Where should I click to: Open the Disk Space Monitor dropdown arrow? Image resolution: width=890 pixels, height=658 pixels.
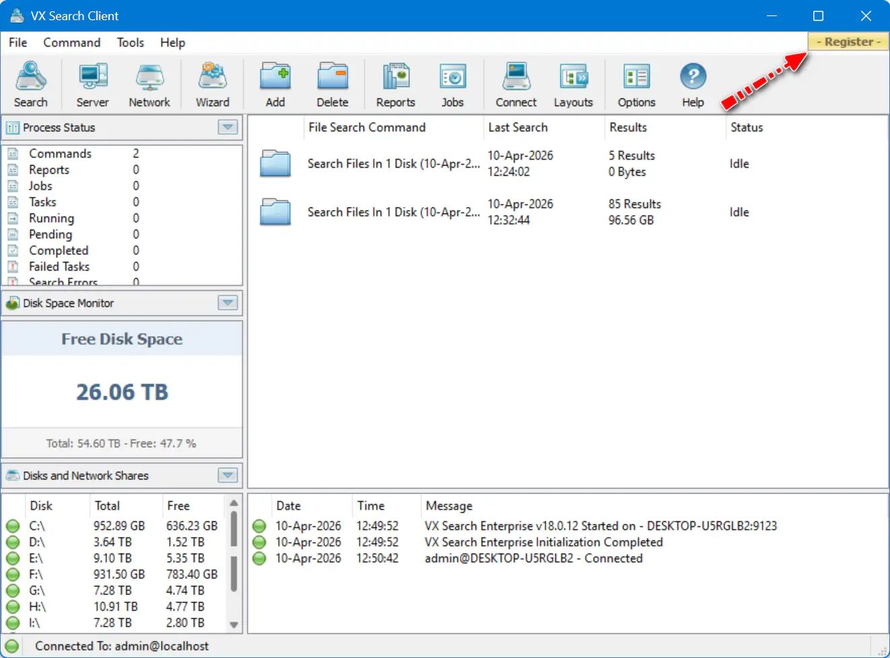coord(228,303)
